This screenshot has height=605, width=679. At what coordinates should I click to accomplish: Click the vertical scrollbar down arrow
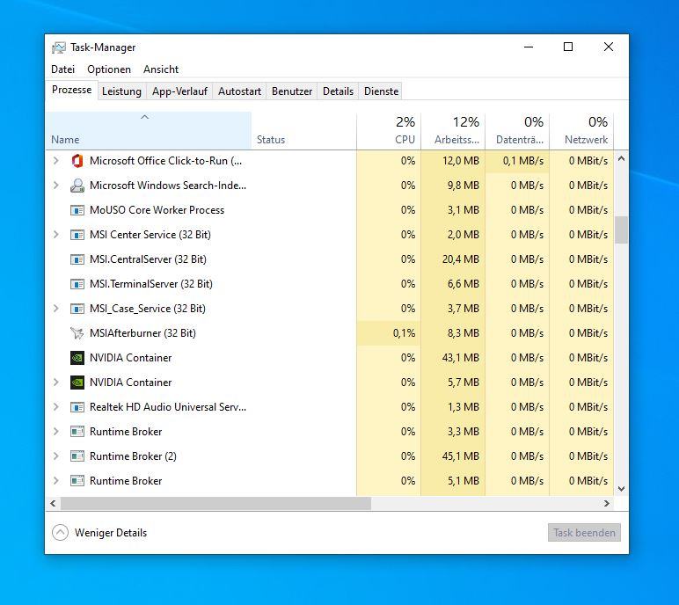click(622, 489)
